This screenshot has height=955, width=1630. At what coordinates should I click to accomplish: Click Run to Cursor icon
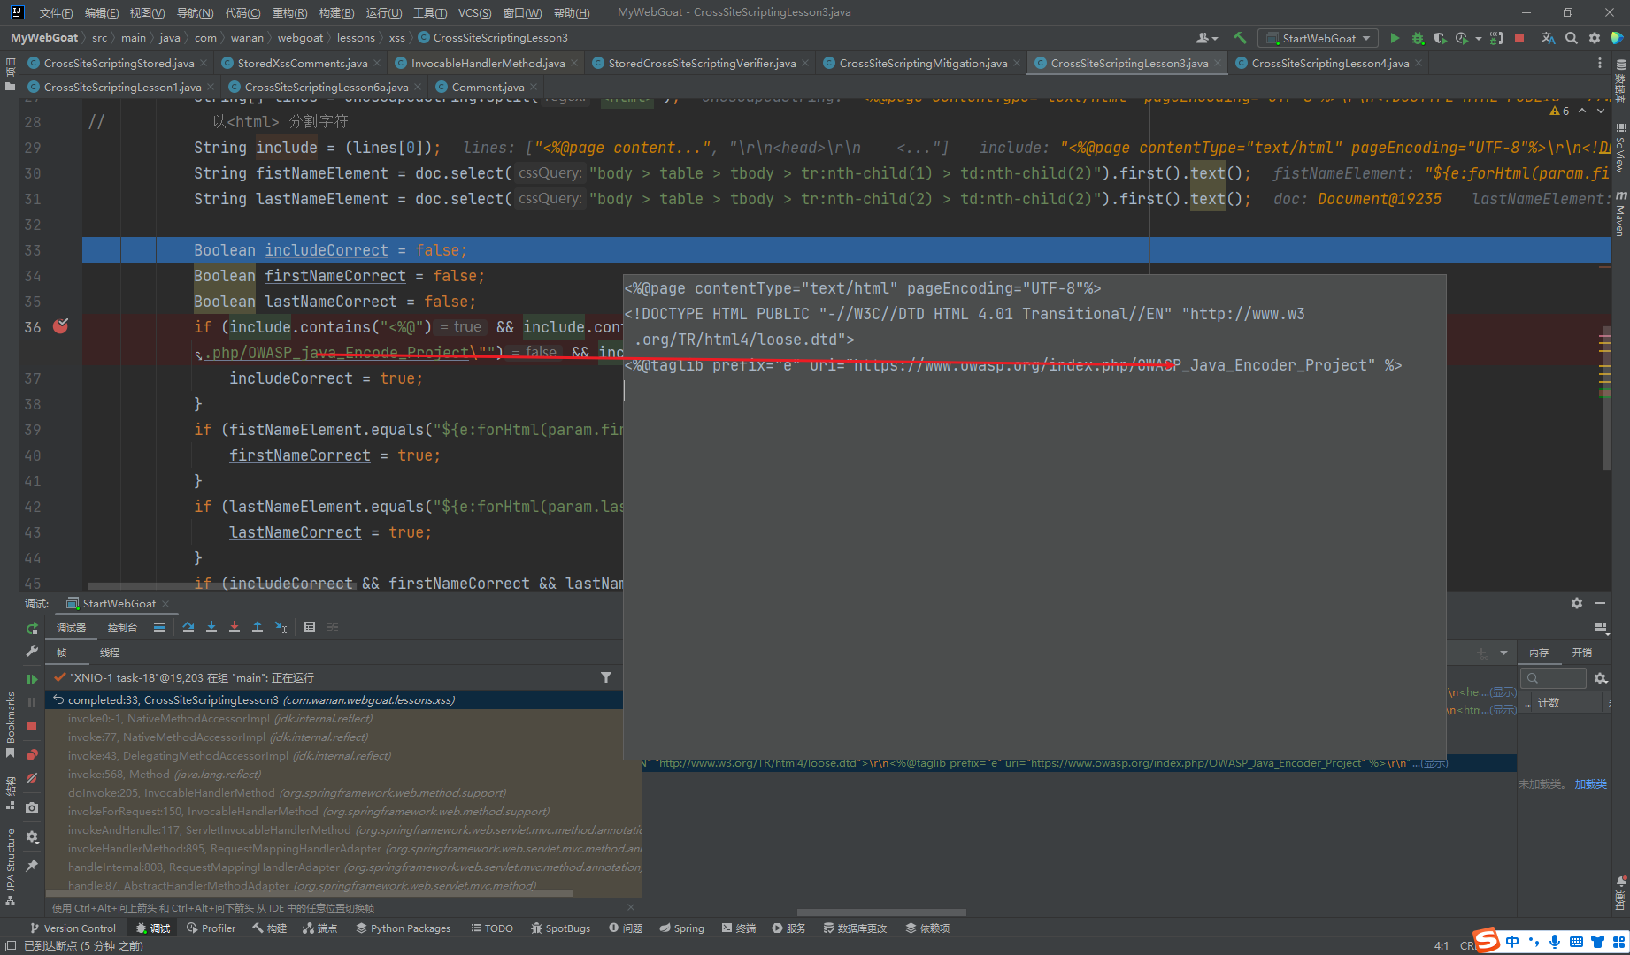coord(281,627)
